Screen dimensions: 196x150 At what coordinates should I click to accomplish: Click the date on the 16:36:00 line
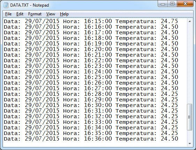(42, 139)
